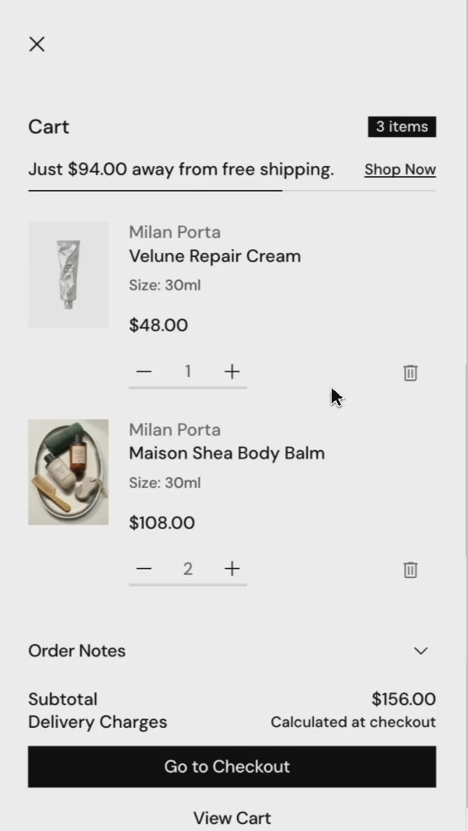Click the Order Notes chevron arrow
This screenshot has width=468, height=831.
421,651
